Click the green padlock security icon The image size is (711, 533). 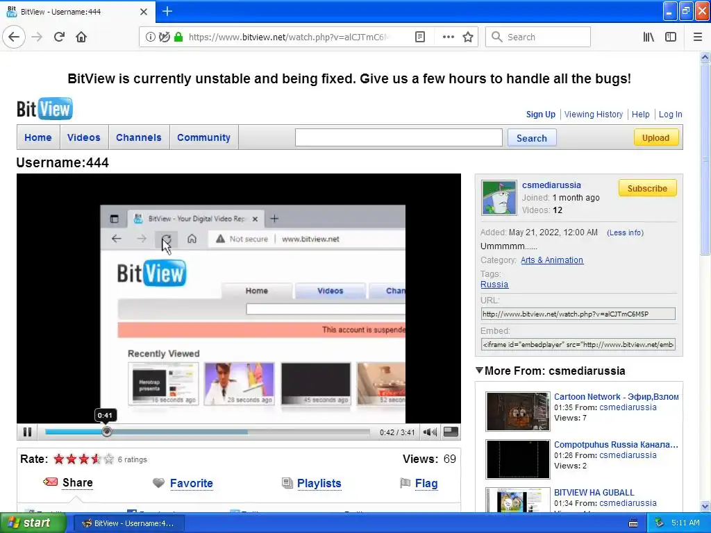(x=178, y=37)
